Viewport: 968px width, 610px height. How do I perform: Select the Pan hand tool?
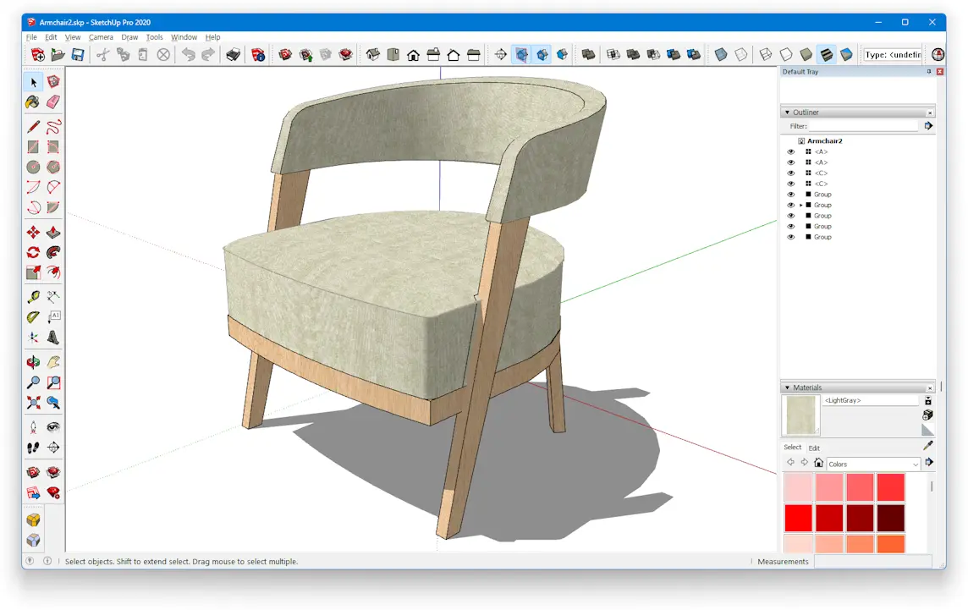[x=53, y=362]
